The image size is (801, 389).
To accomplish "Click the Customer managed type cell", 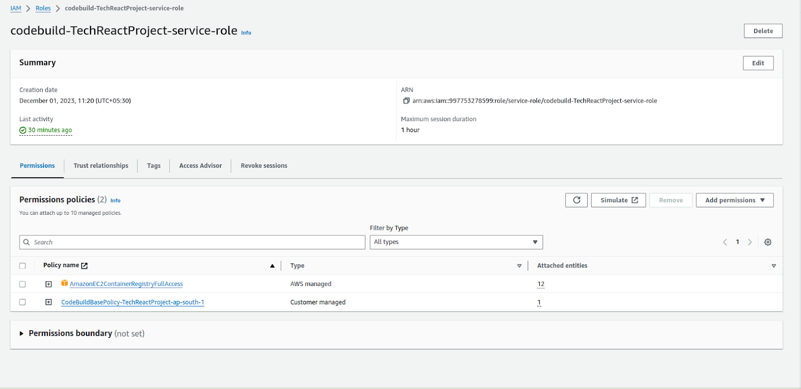I will point(318,302).
